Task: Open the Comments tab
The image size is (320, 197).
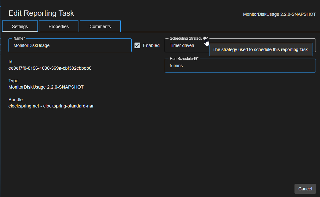Action: point(100,26)
